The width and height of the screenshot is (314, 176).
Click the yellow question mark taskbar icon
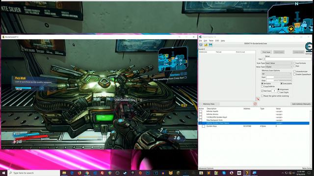[x=247, y=173]
